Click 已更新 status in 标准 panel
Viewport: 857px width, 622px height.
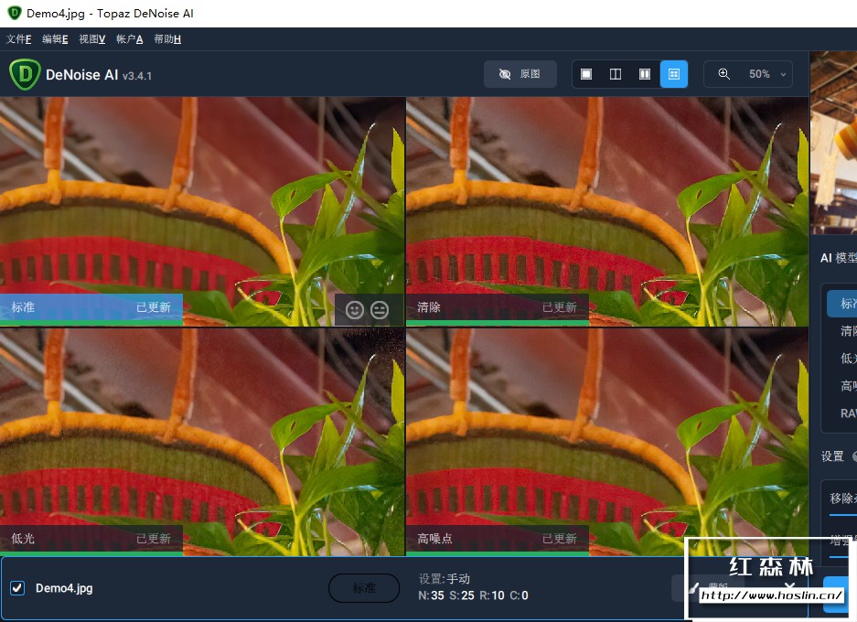click(x=154, y=307)
